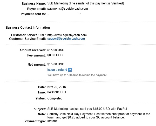Click the Customer Service Email label
Screen dimensions: 156x126
27,39
